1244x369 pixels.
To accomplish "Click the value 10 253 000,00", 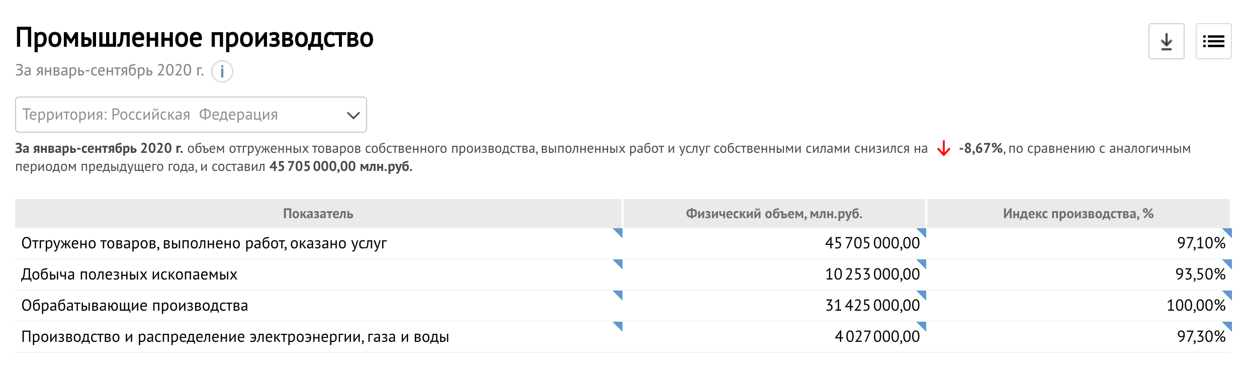I will click(x=872, y=274).
